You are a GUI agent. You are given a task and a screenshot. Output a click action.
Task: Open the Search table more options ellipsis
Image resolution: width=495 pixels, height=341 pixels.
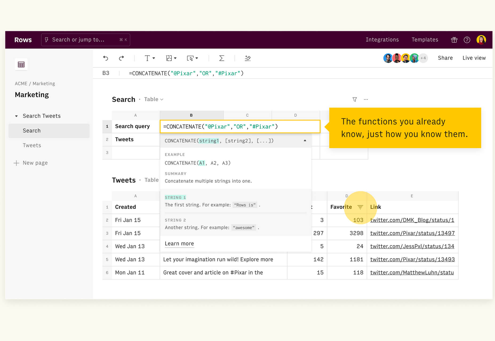point(366,99)
